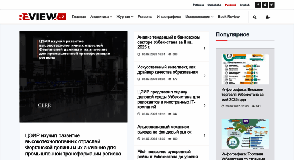The image size is (294, 160).
Task: Click views count 100
Action: (175, 139)
